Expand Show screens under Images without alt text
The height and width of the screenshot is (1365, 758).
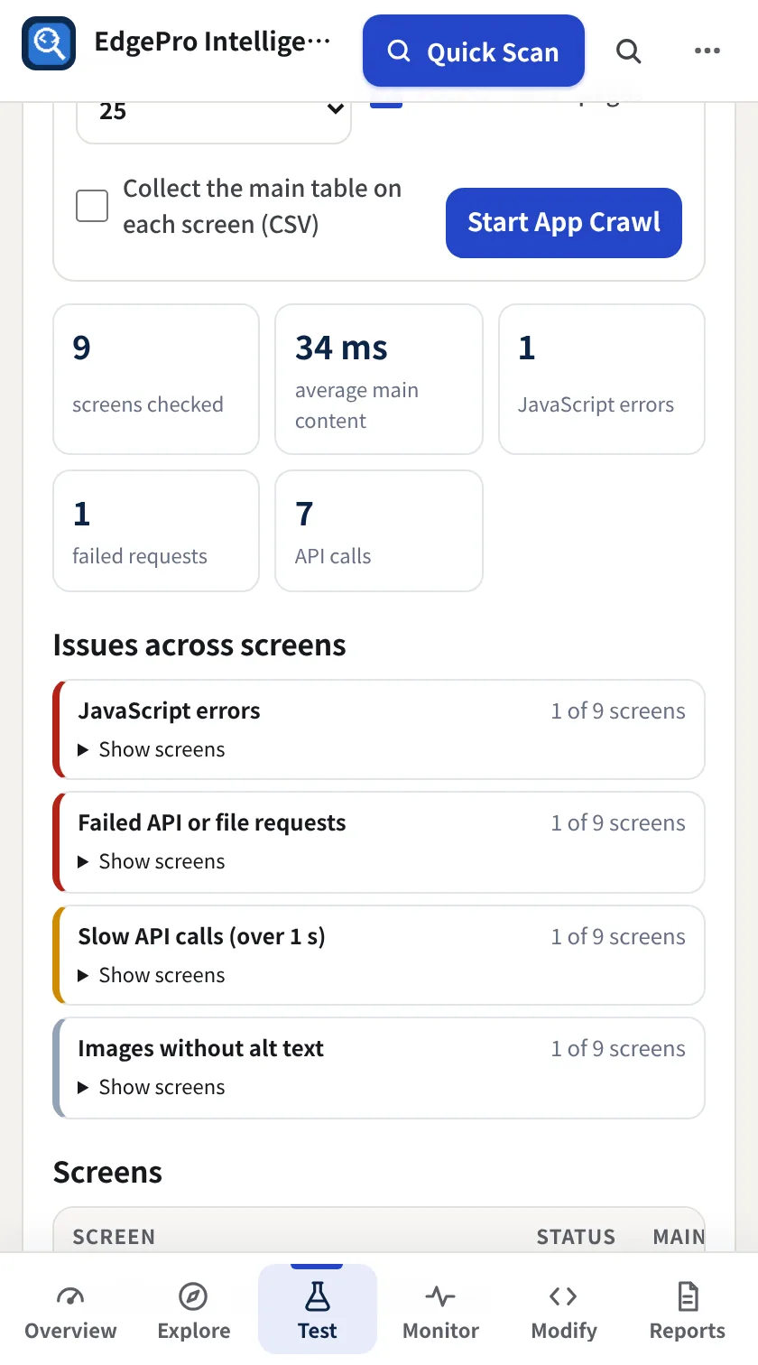point(152,1087)
